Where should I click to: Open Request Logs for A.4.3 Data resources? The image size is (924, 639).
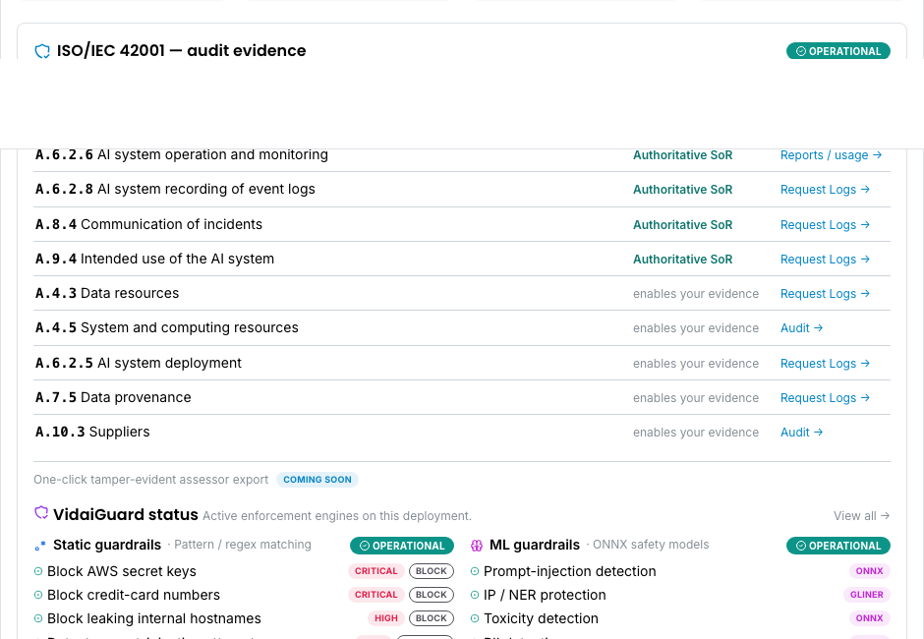click(825, 294)
